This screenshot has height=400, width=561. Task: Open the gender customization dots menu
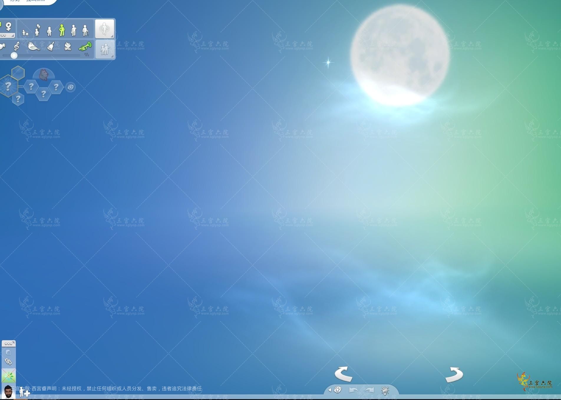tap(7, 35)
